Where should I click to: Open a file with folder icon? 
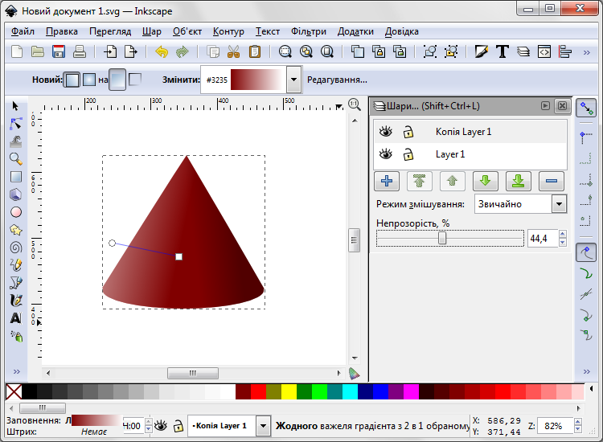[x=38, y=51]
